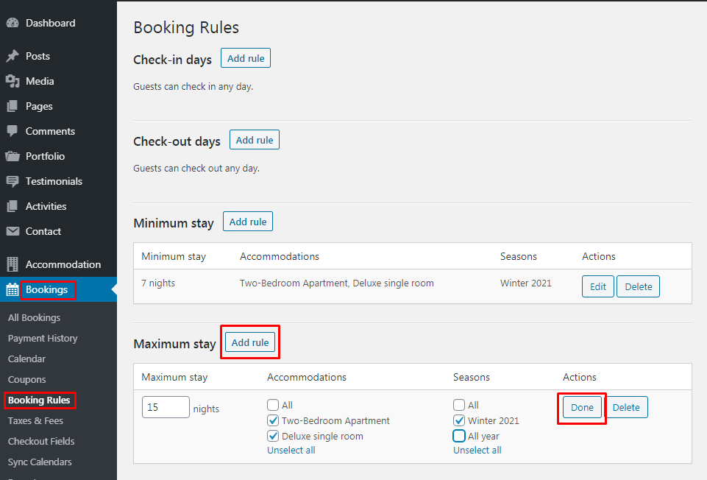This screenshot has width=707, height=480.
Task: Add a Maximum stay rule
Action: 250,342
